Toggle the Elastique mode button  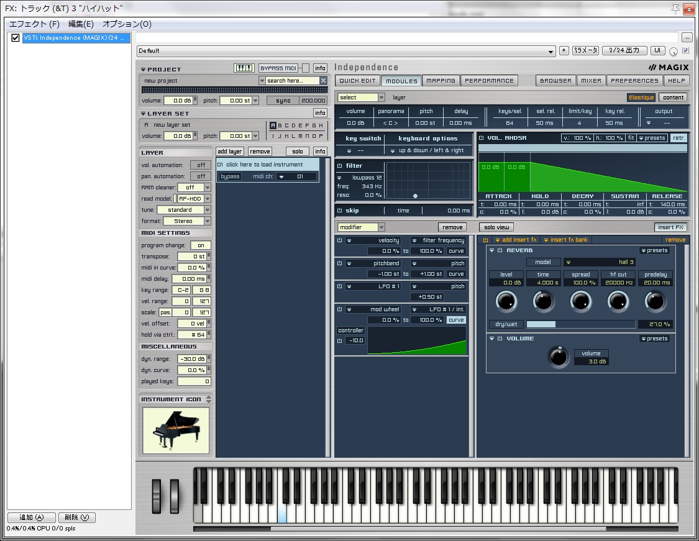pos(641,98)
